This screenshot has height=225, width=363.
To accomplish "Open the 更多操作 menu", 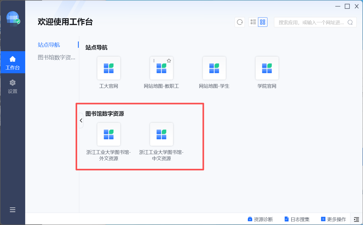I will click(333, 219).
